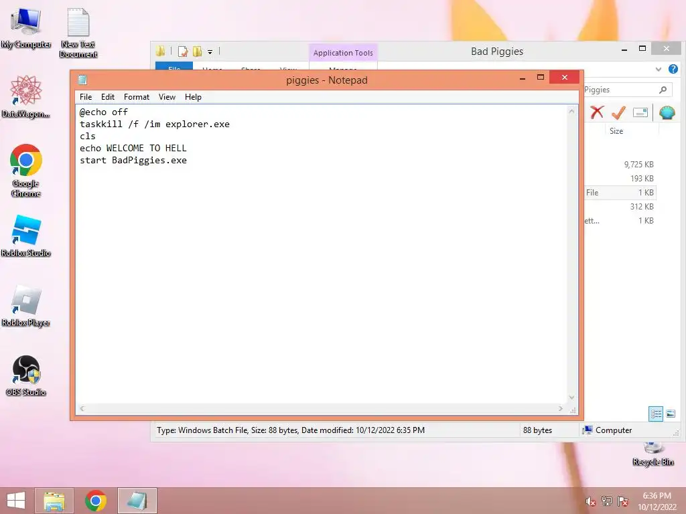
Task: Click the line 'taskkill /f /im explorer.exe'
Action: pyautogui.click(x=155, y=124)
